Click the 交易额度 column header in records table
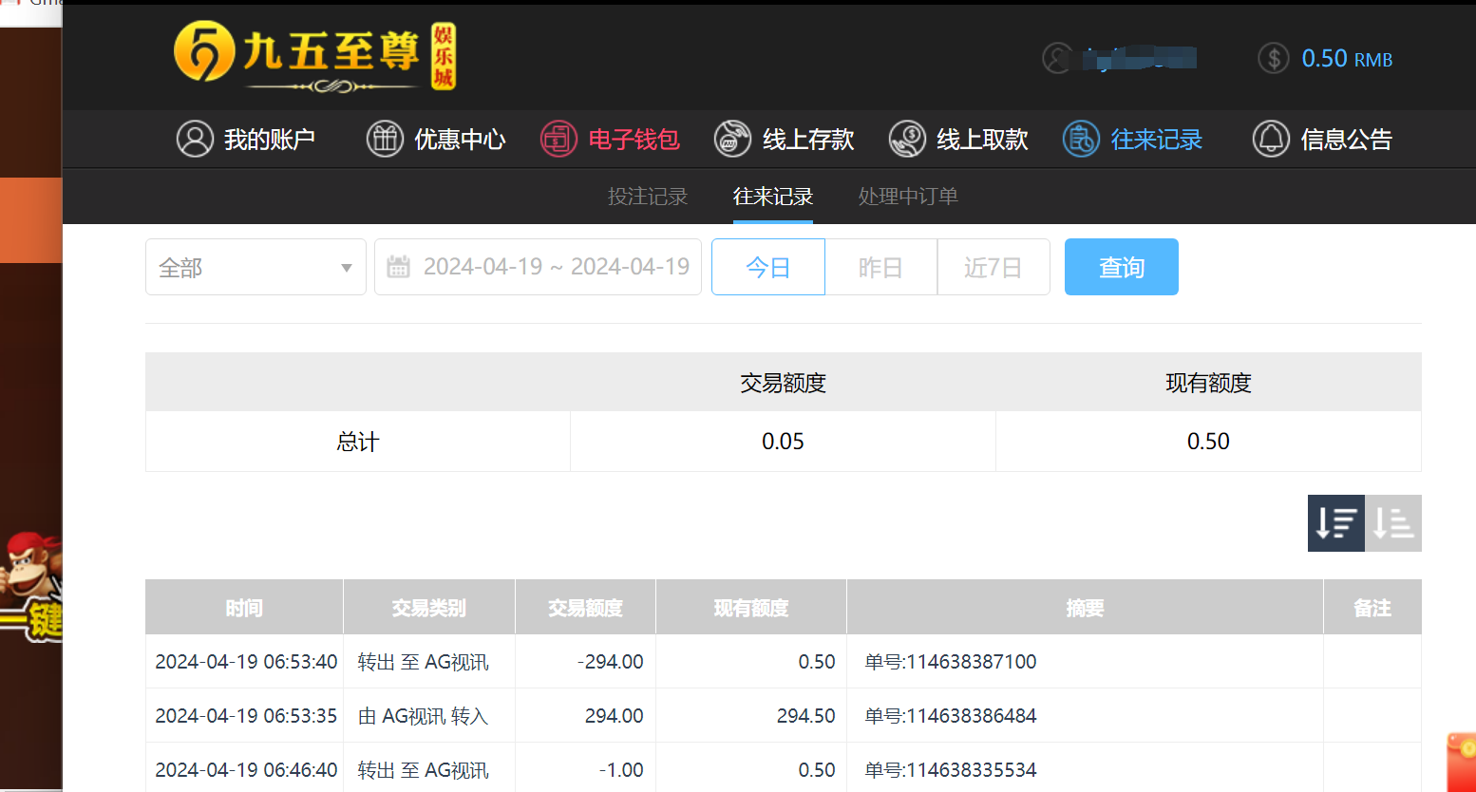 coord(585,608)
